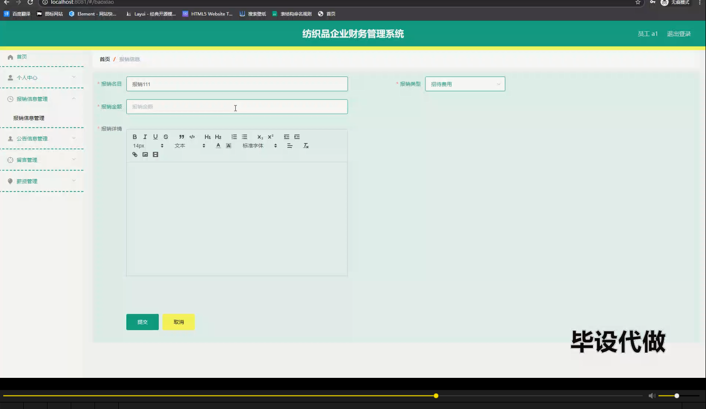Open the 标准字体 font family dropdown
Screen dimensions: 706x409
259,145
